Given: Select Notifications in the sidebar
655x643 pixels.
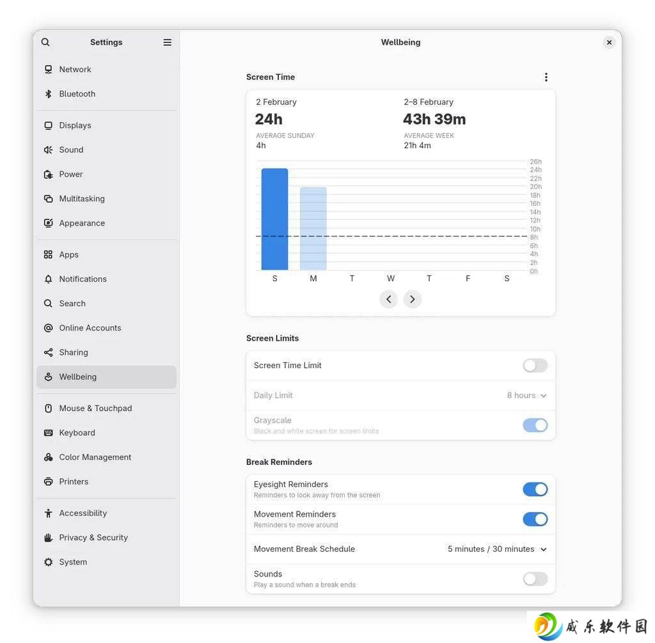Looking at the screenshot, I should pyautogui.click(x=106, y=279).
